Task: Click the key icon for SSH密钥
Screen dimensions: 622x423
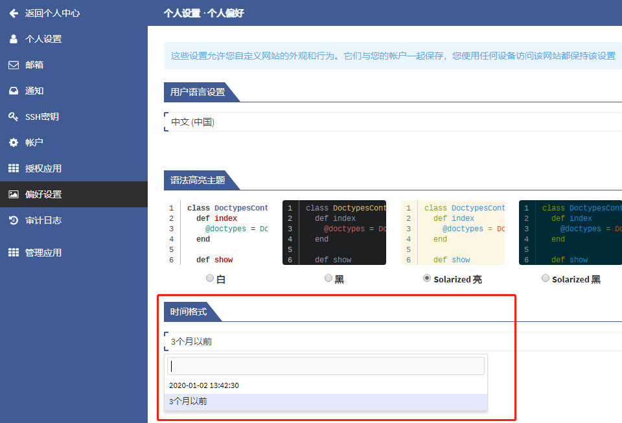Action: coord(14,117)
